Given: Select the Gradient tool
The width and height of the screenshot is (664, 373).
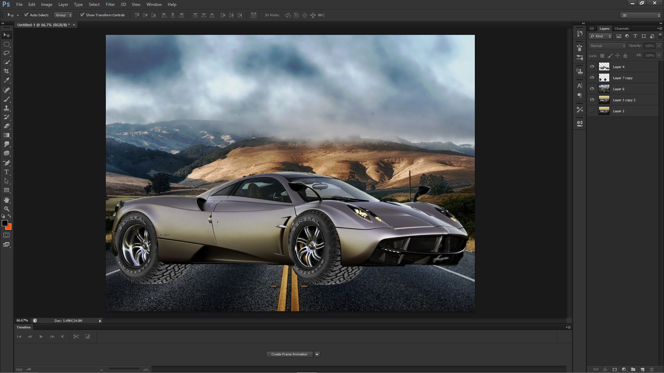Looking at the screenshot, I should [x=7, y=135].
